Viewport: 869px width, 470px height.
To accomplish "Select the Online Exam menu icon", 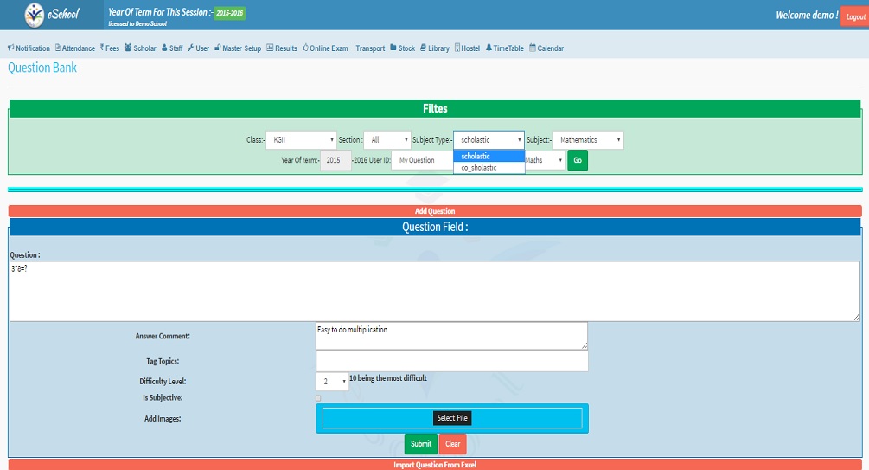I will [305, 48].
